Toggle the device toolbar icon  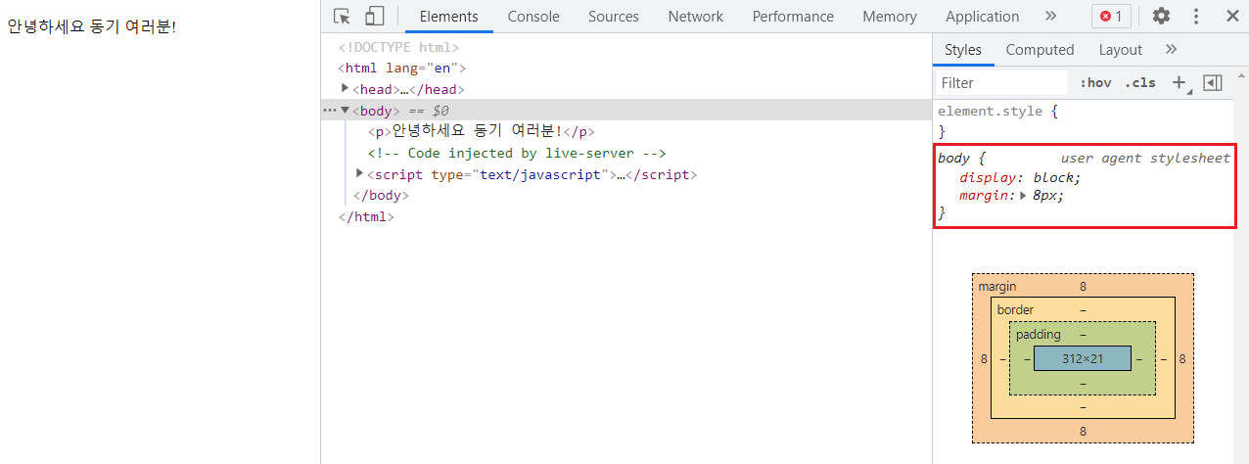[375, 16]
